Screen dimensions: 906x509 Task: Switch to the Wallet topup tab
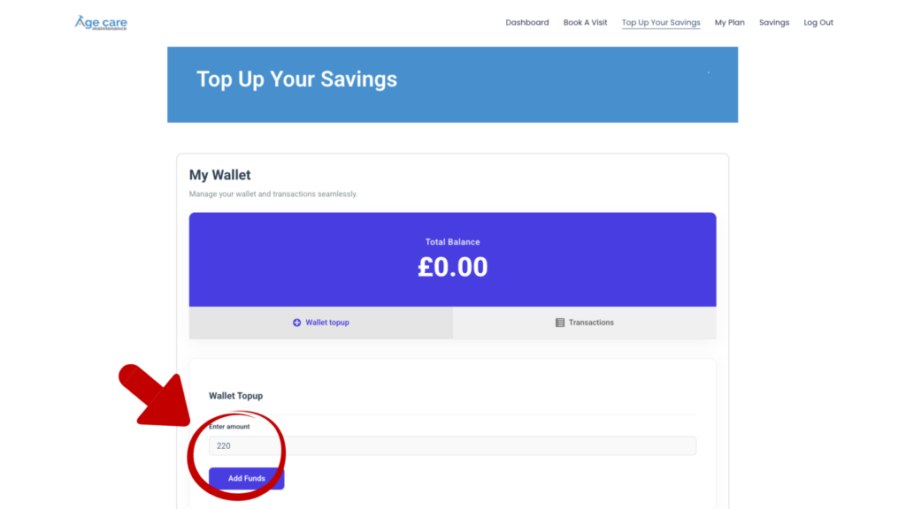[x=321, y=323]
